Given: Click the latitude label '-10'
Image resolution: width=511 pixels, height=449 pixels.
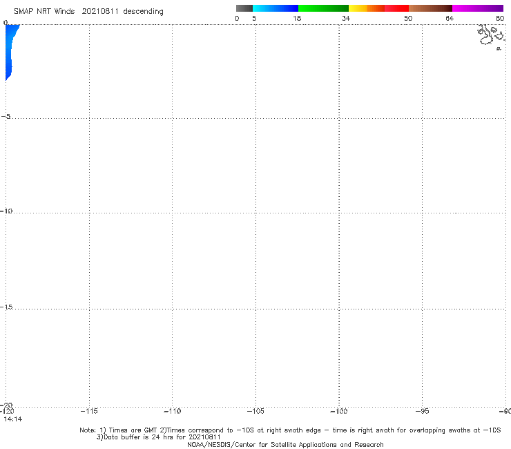Looking at the screenshot, I should pos(6,211).
